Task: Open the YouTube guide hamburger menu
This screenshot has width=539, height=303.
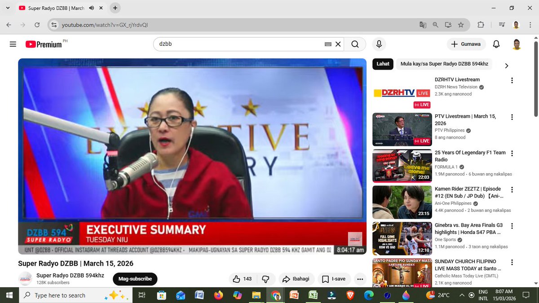Action: pyautogui.click(x=13, y=44)
